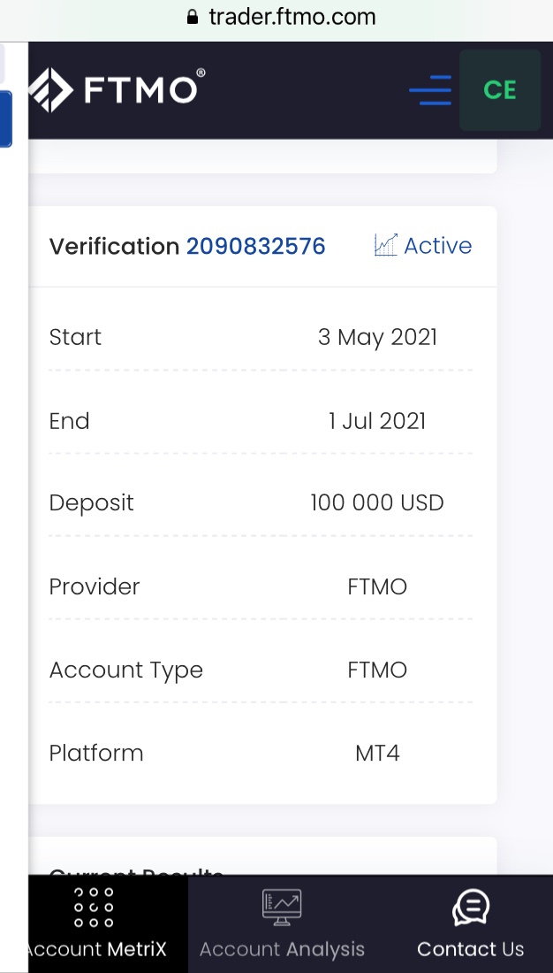Click the FTMO logo

[x=115, y=89]
